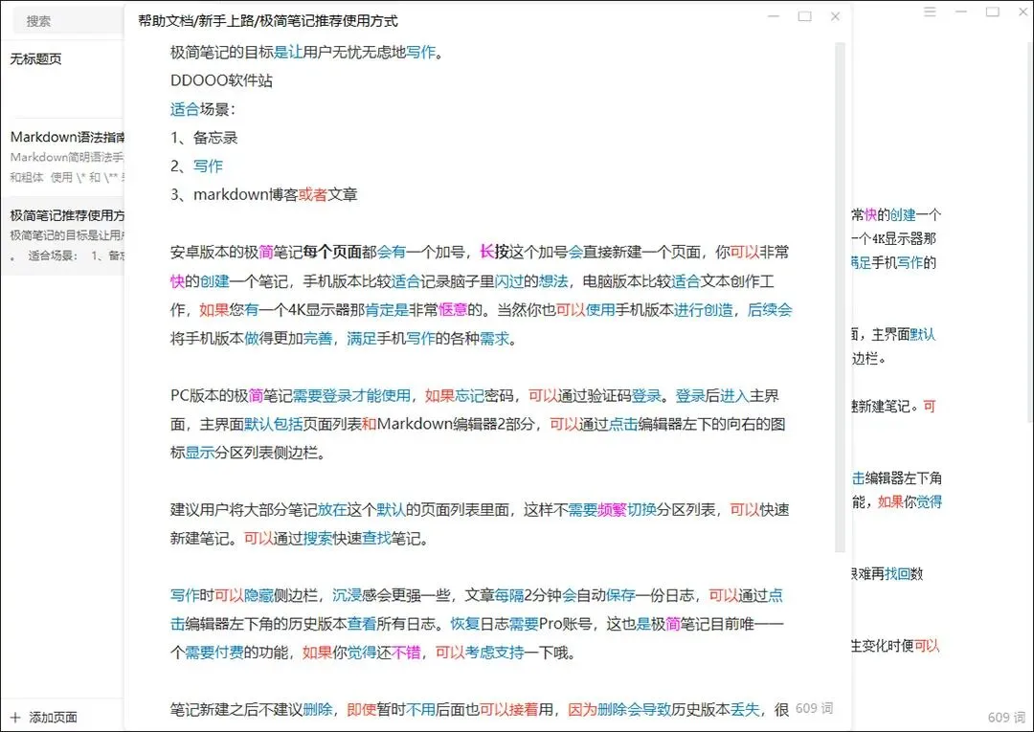Click the list line "1、备忘录"

tap(204, 138)
